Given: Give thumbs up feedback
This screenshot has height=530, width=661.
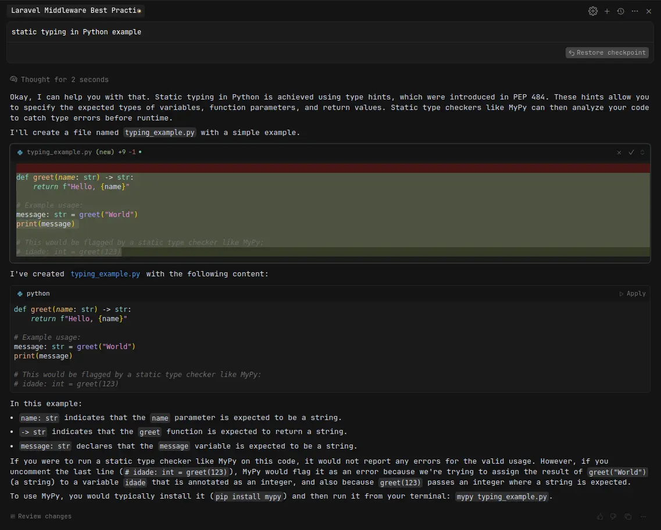Looking at the screenshot, I should click(600, 517).
